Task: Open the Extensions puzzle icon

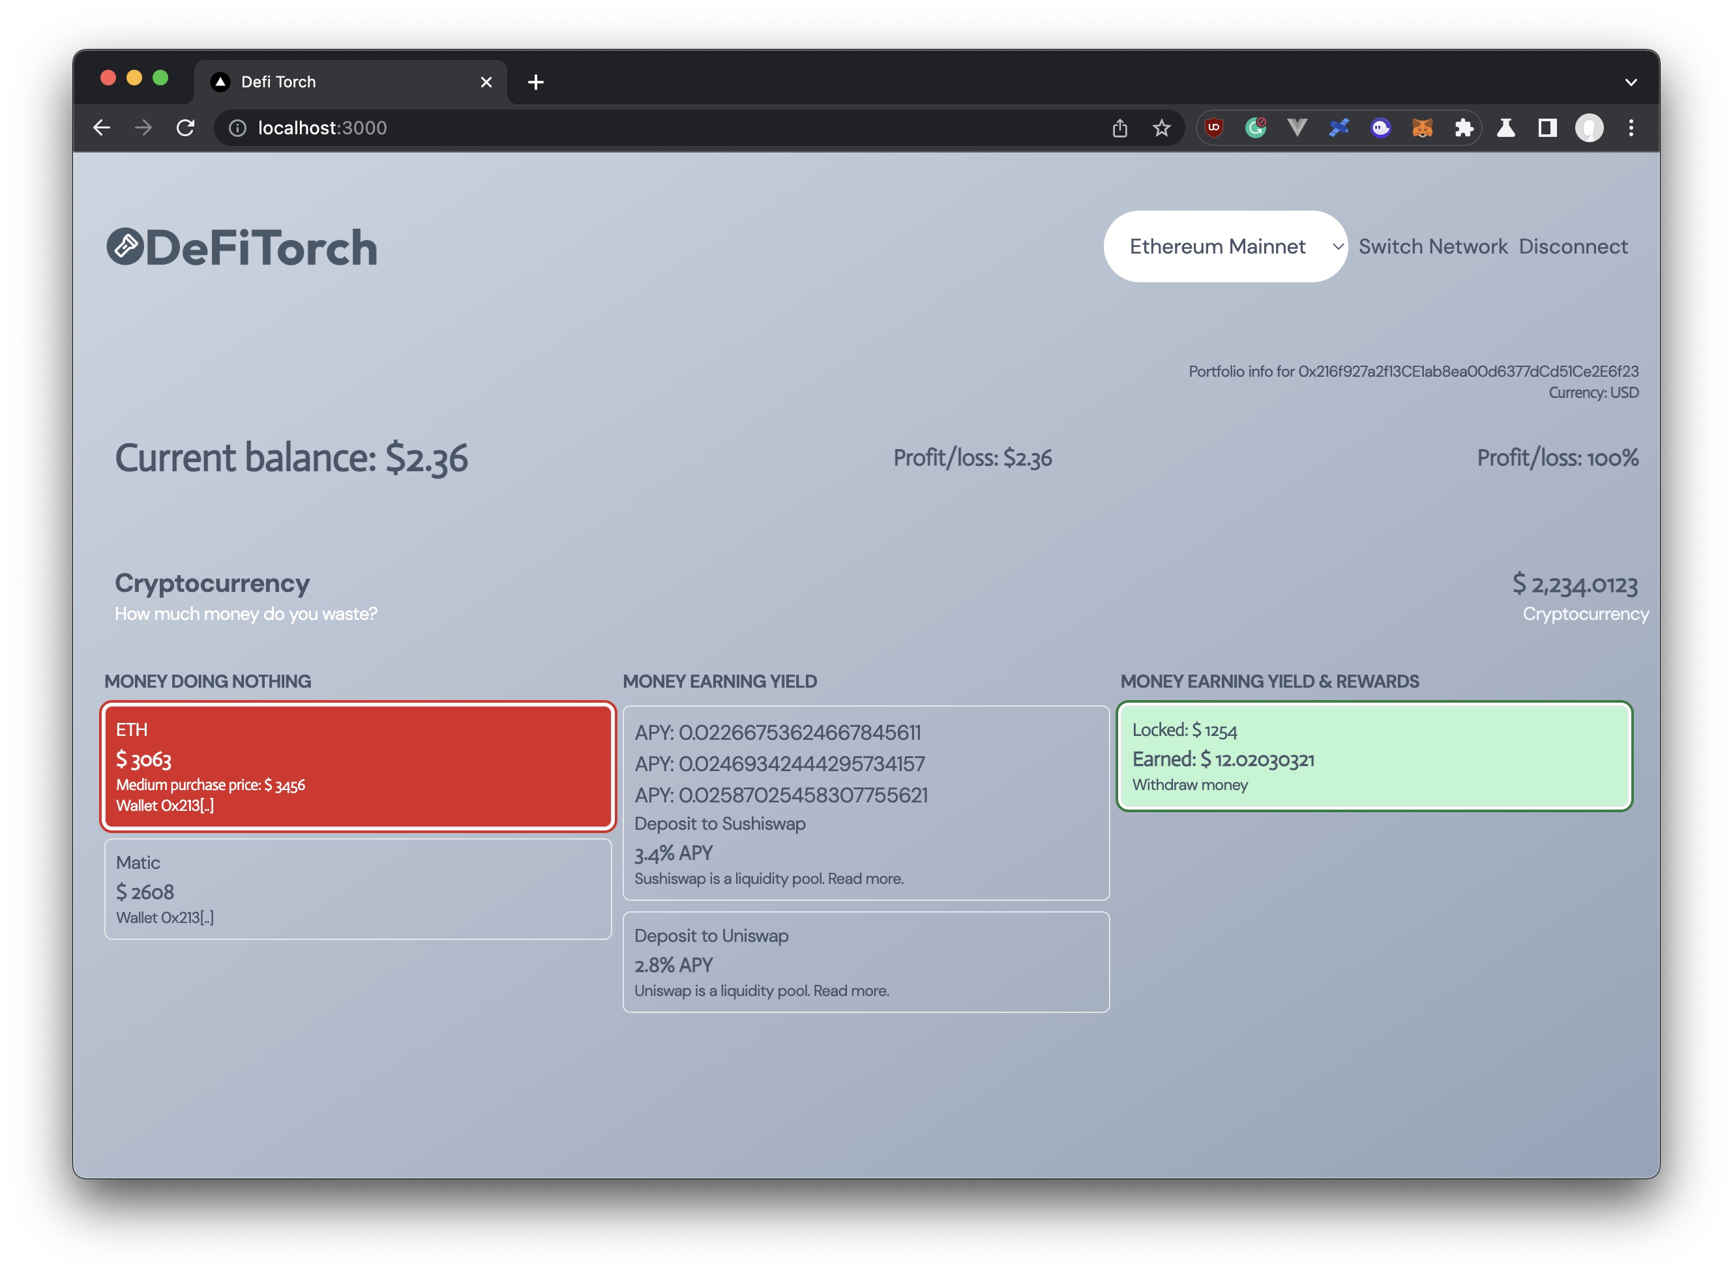Action: [1464, 127]
